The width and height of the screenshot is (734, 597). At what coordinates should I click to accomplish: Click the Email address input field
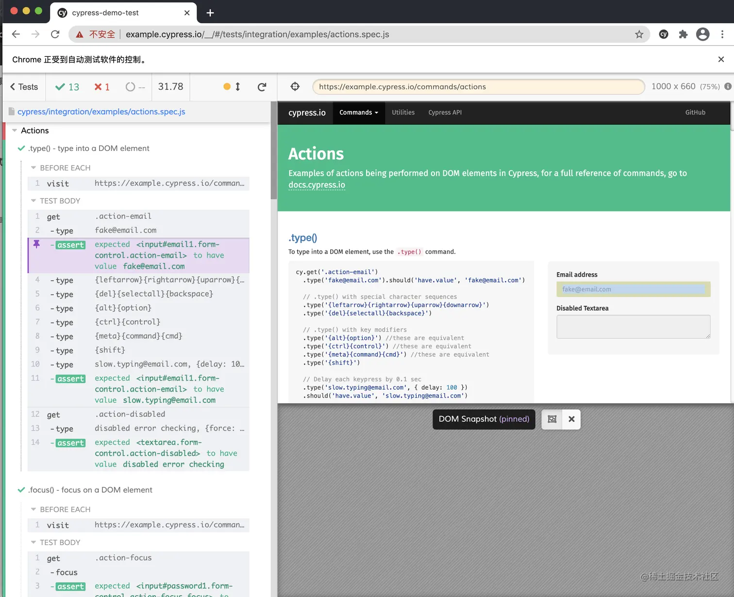tap(633, 289)
